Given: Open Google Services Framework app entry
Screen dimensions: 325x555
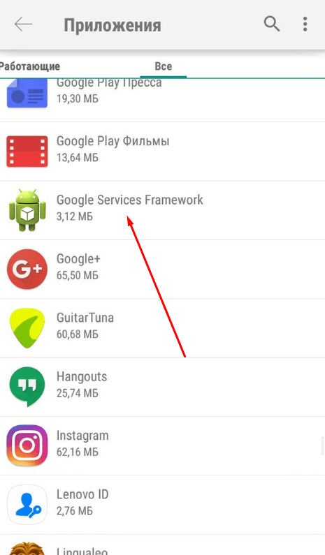Looking at the screenshot, I should pos(162,210).
